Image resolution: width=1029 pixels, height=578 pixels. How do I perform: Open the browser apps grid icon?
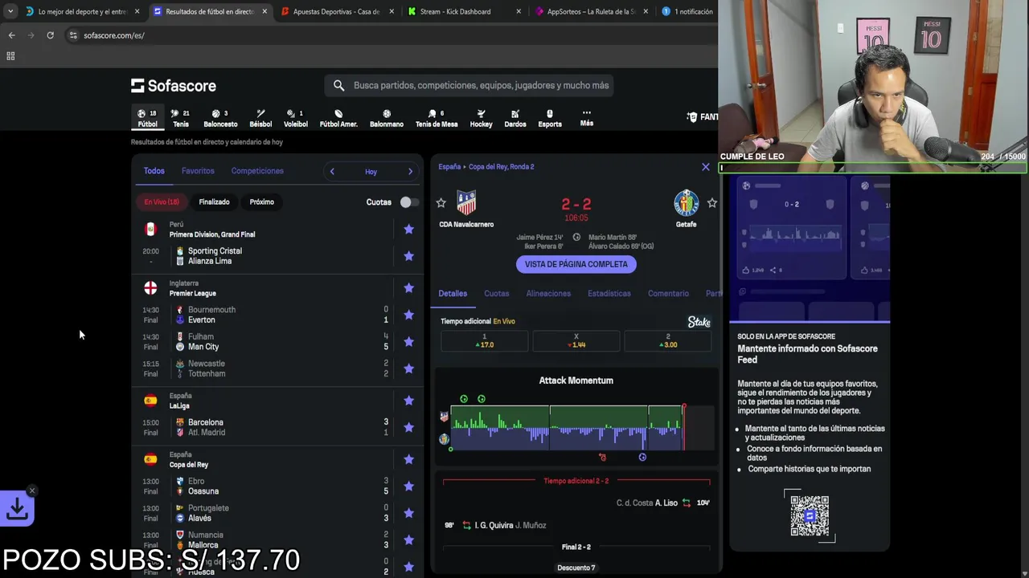[x=10, y=55]
